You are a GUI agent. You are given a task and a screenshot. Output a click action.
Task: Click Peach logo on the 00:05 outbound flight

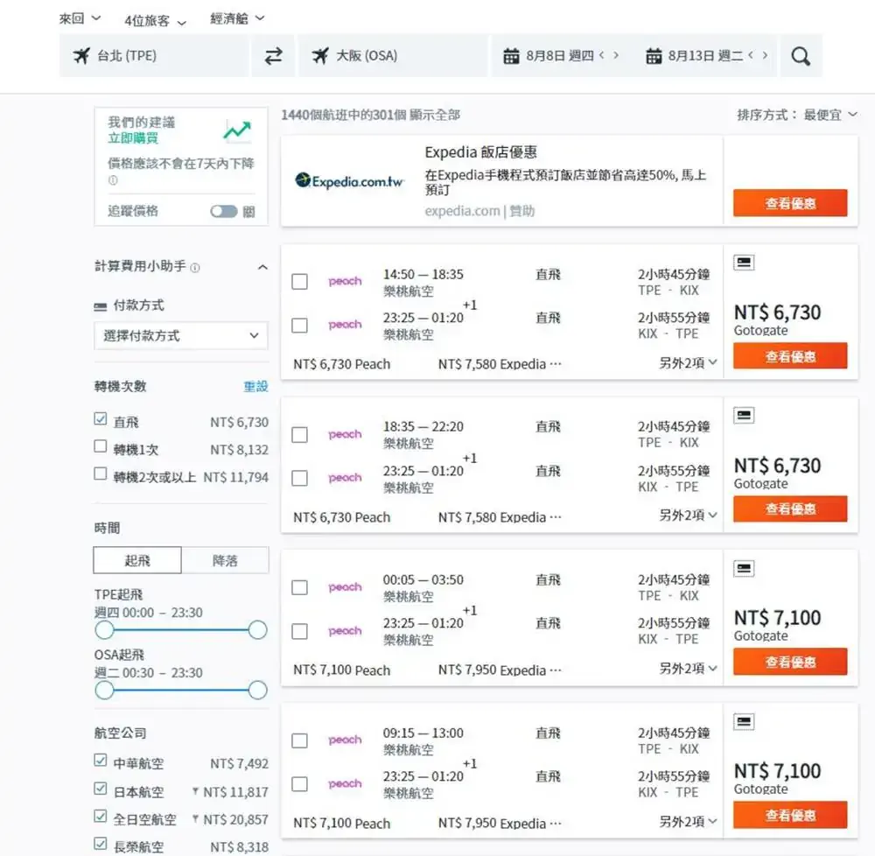(345, 587)
